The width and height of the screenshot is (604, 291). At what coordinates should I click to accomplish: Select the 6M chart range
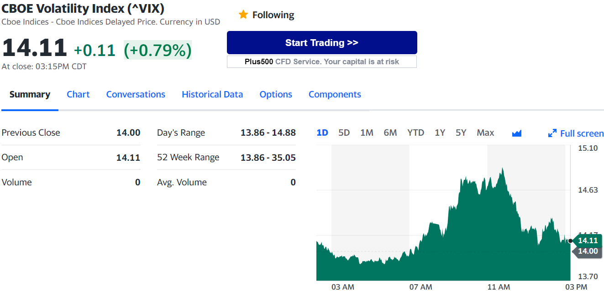click(x=390, y=133)
